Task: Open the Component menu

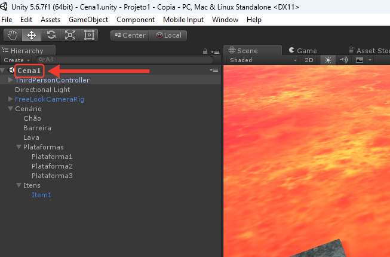Action: [136, 20]
